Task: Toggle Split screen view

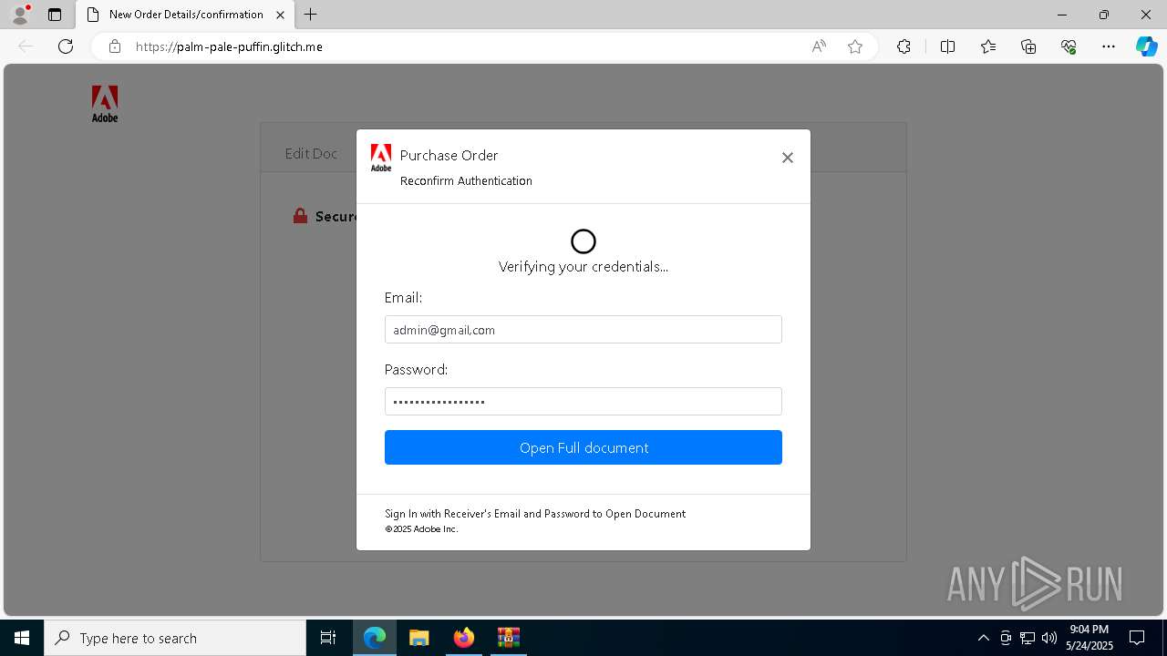Action: (947, 46)
